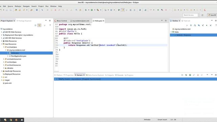The height and width of the screenshot is (122, 217).
Task: Open the Help menu
Action: point(60,6)
